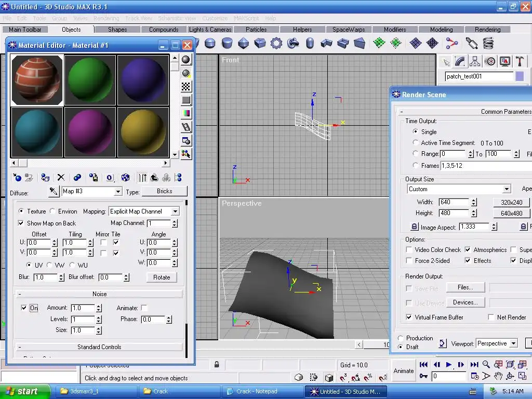This screenshot has width=532, height=399.
Task: Click Material Effects Channel icon
Action: (110, 178)
